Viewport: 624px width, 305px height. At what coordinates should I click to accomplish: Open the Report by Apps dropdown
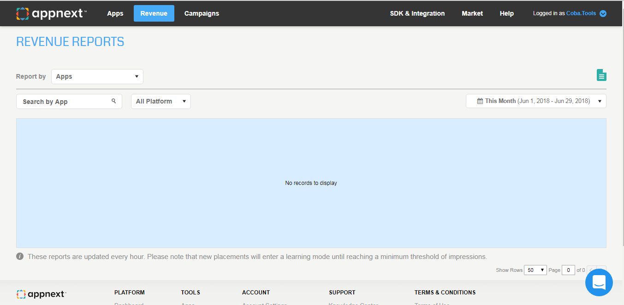coord(97,76)
